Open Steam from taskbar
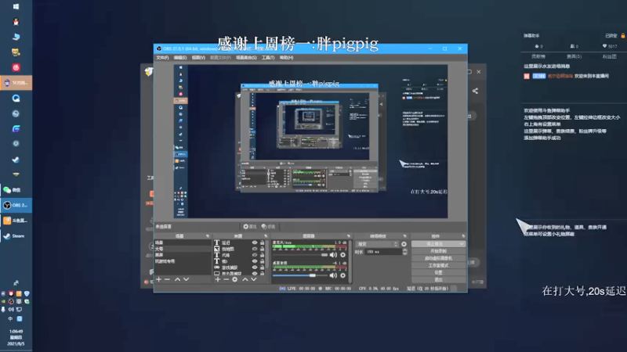Viewport: 627px width, 352px height. (x=16, y=236)
